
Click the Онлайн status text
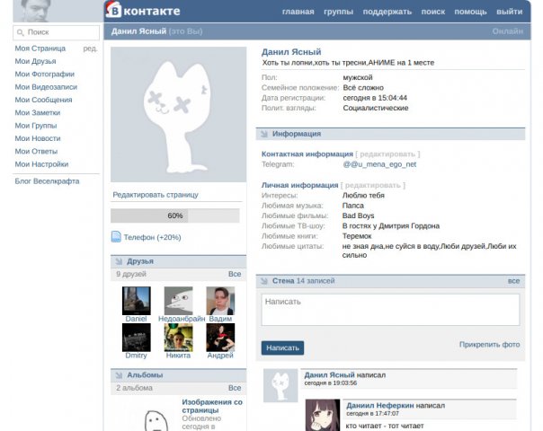[507, 31]
